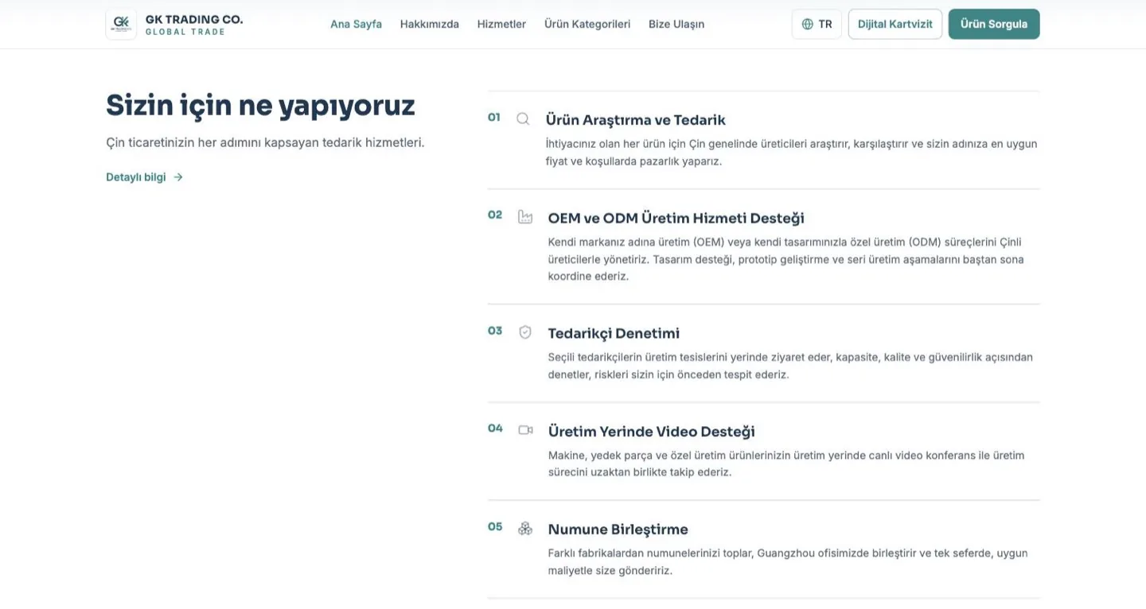Open the Bize Ulaşın menu item
1146x609 pixels.
click(676, 24)
